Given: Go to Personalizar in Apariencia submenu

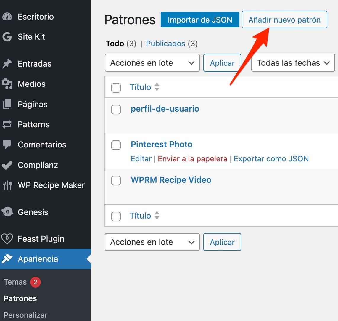Looking at the screenshot, I should point(25,315).
